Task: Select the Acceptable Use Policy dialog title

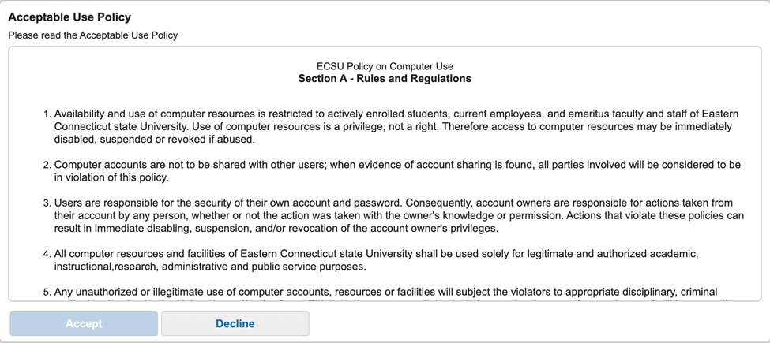Action: click(69, 17)
